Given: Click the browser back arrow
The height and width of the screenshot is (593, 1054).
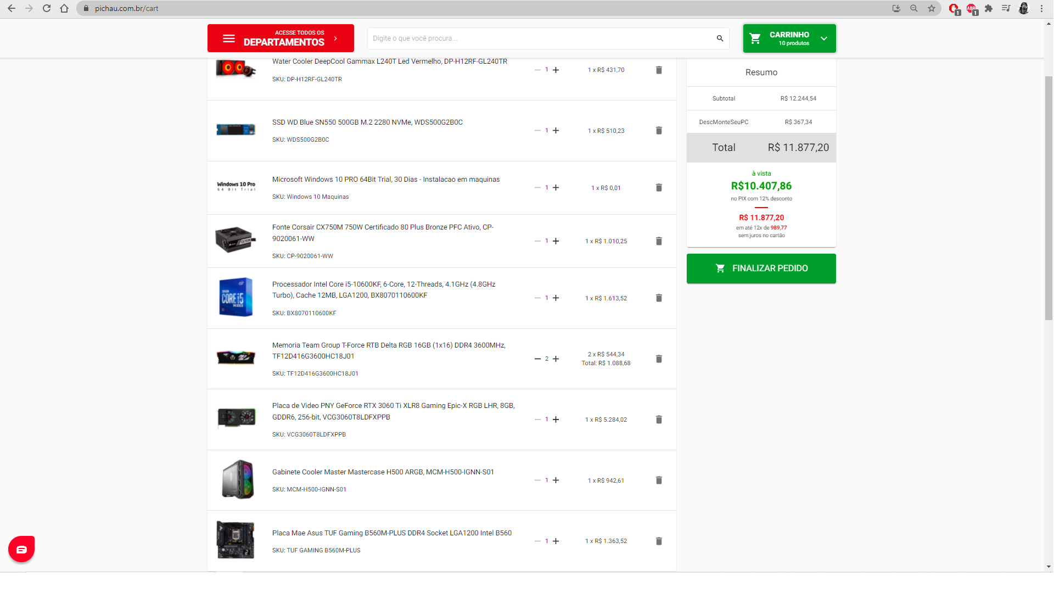Looking at the screenshot, I should (12, 8).
